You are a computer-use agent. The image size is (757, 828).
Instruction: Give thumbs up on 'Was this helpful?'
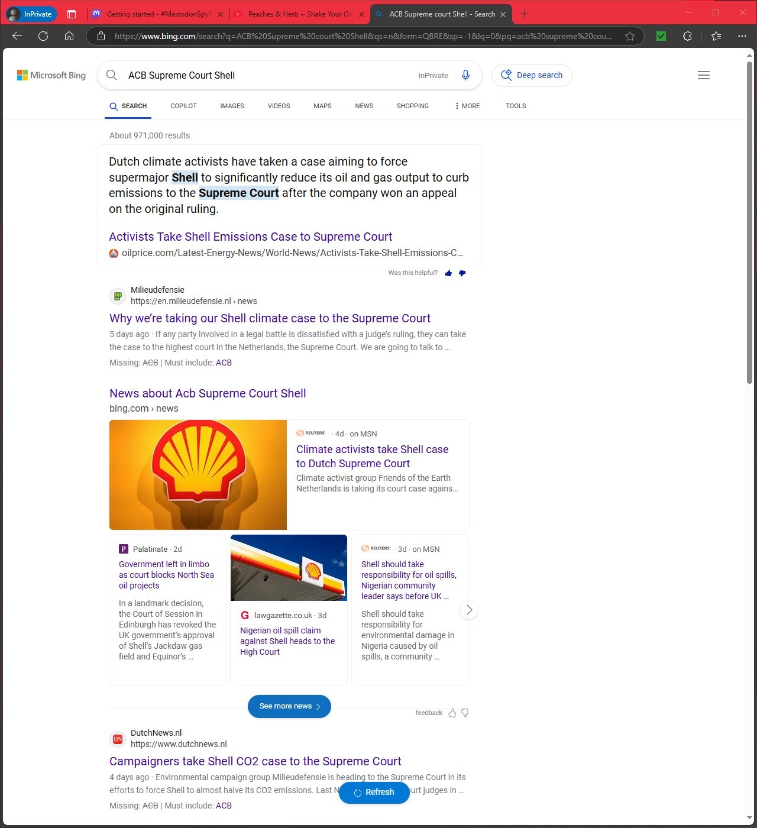(x=448, y=273)
